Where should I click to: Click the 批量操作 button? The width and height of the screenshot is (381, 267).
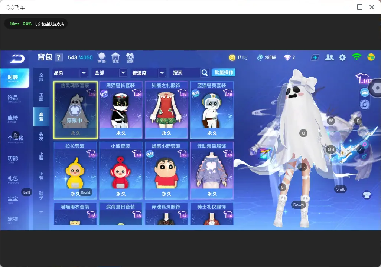224,72
